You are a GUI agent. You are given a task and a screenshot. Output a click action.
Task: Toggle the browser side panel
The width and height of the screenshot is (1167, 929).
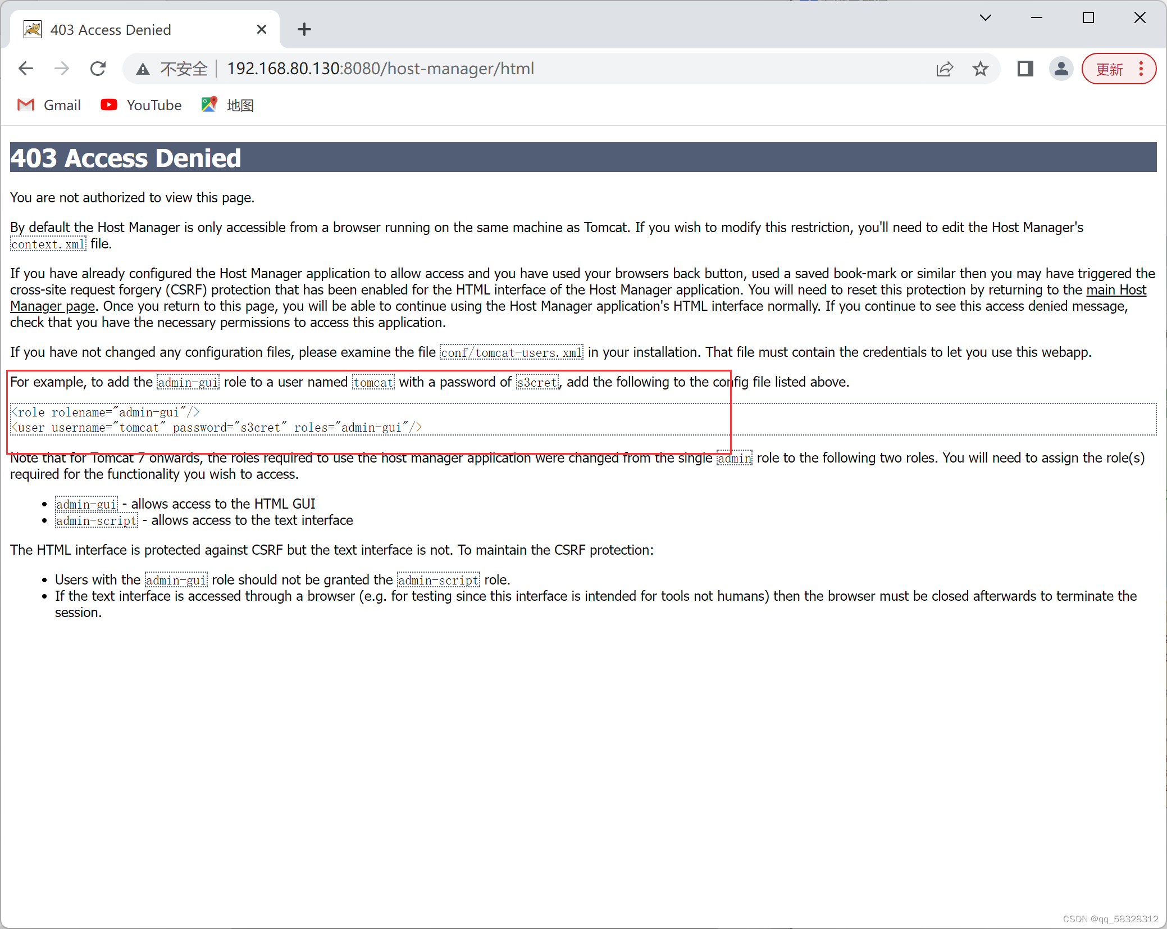click(x=1025, y=69)
